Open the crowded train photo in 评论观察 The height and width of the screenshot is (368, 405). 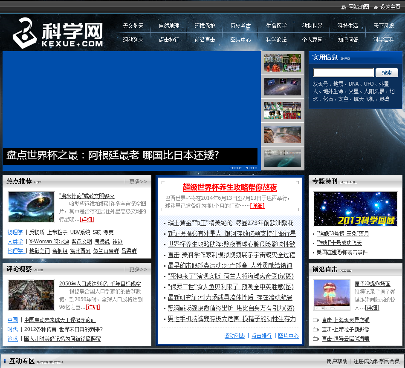pos(31,295)
